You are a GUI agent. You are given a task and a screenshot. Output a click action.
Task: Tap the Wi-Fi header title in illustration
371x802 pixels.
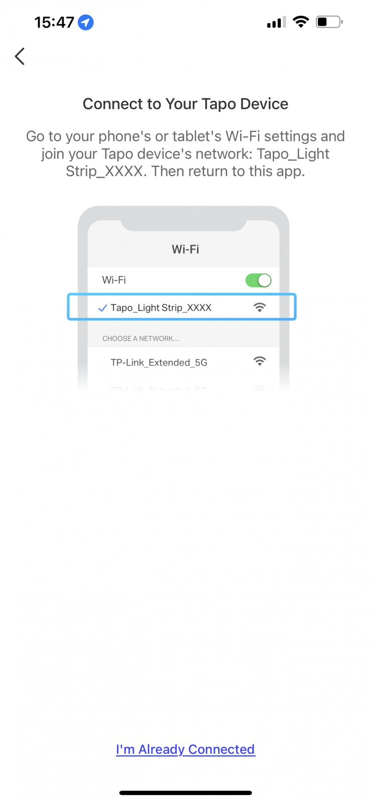point(185,249)
